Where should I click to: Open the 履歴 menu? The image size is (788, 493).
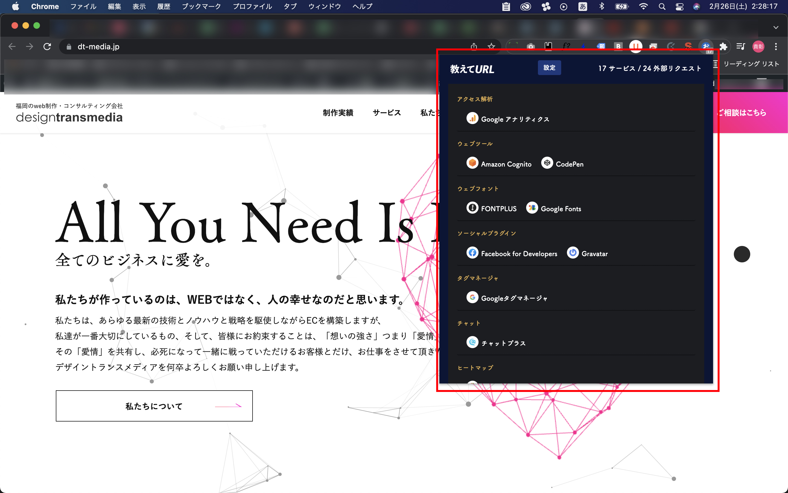[x=163, y=7]
